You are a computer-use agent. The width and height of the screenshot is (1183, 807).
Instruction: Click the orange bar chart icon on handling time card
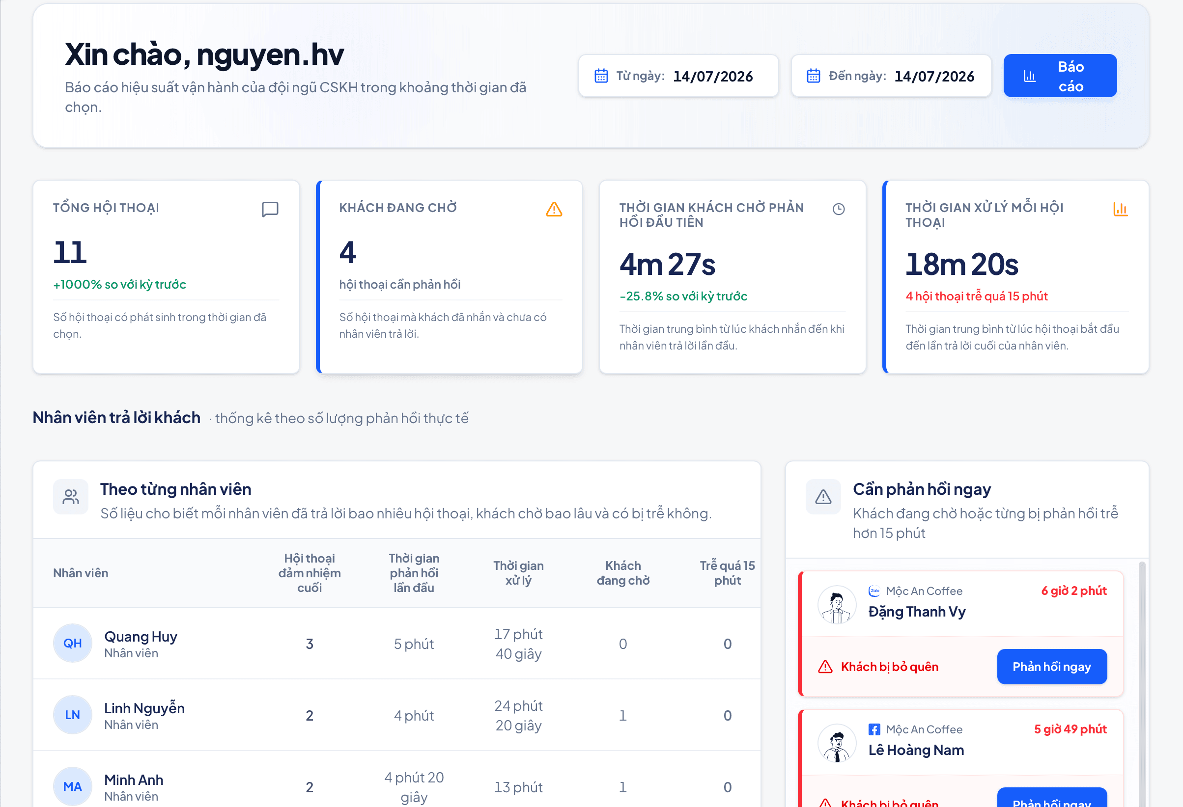pos(1121,209)
